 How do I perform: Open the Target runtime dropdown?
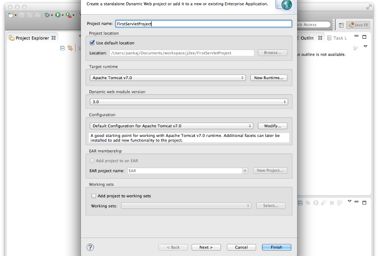tap(168, 78)
